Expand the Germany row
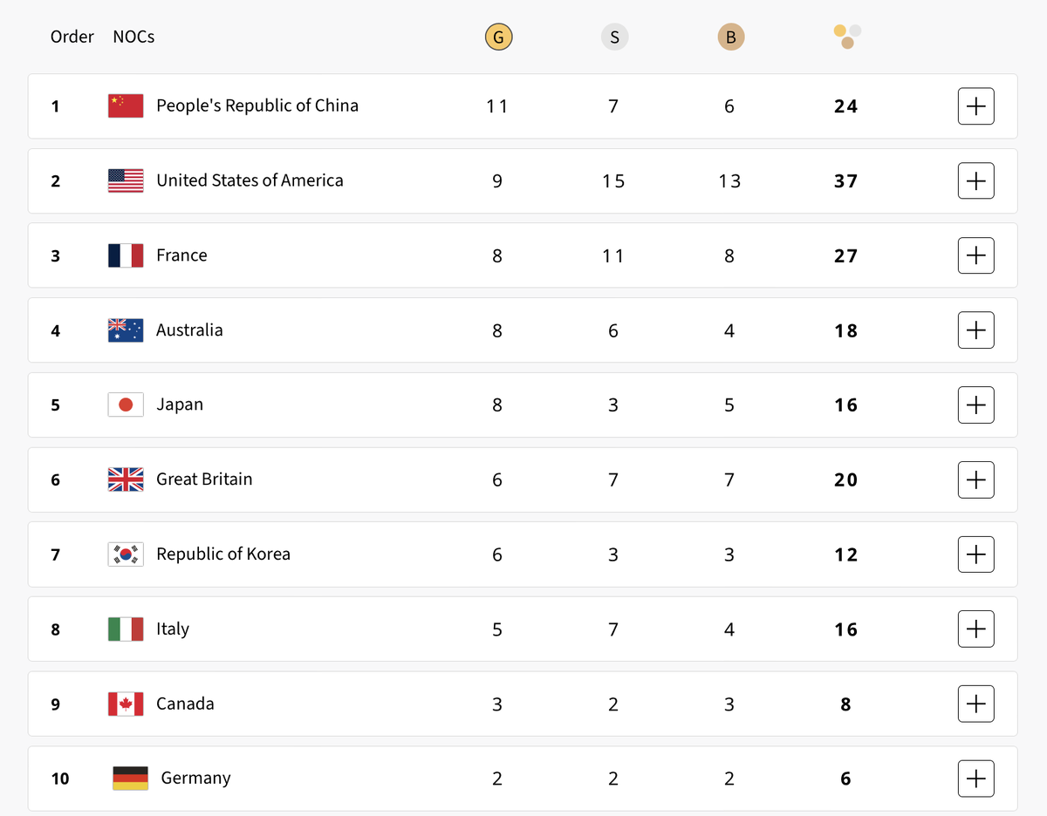 point(975,779)
